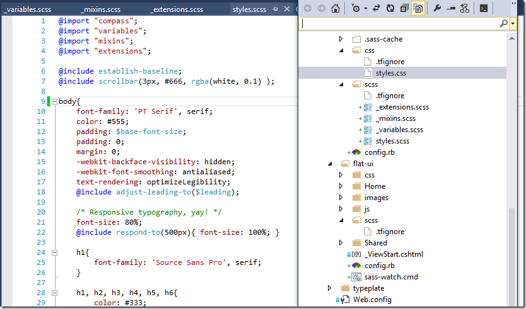526x309 pixels.
Task: Expand the images folder
Action: click(x=341, y=198)
